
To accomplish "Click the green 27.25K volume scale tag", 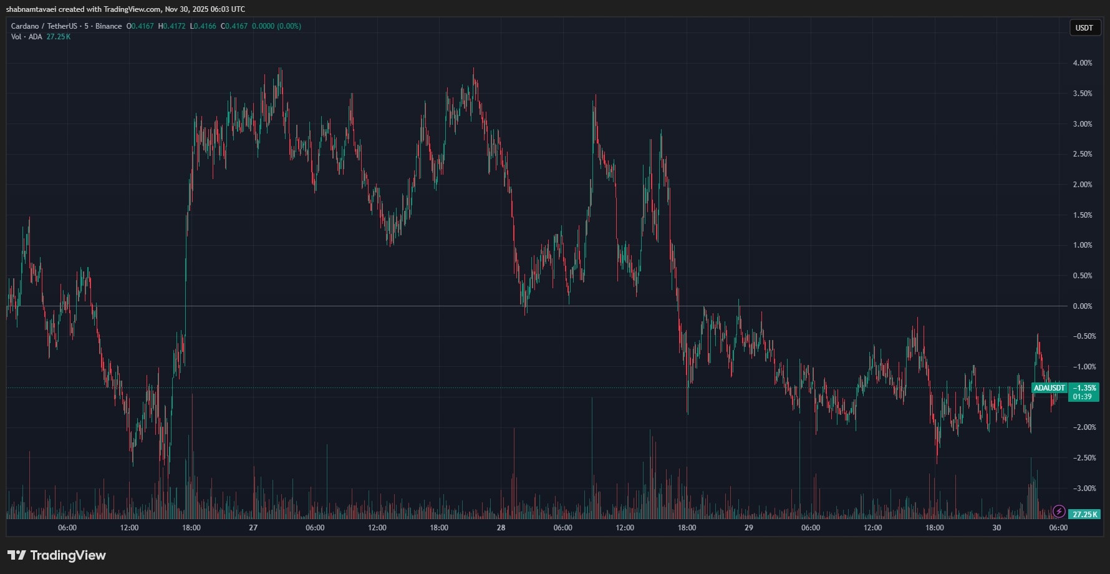I will [1084, 515].
